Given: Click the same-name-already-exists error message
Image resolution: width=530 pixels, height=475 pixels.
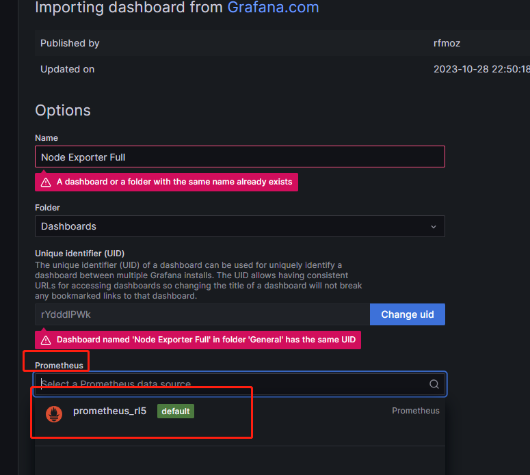Looking at the screenshot, I should coord(174,182).
